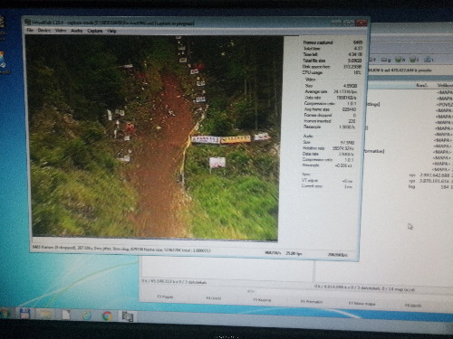This screenshot has height=339, width=453.
Task: Click the video capture preview area
Action: click(x=155, y=137)
